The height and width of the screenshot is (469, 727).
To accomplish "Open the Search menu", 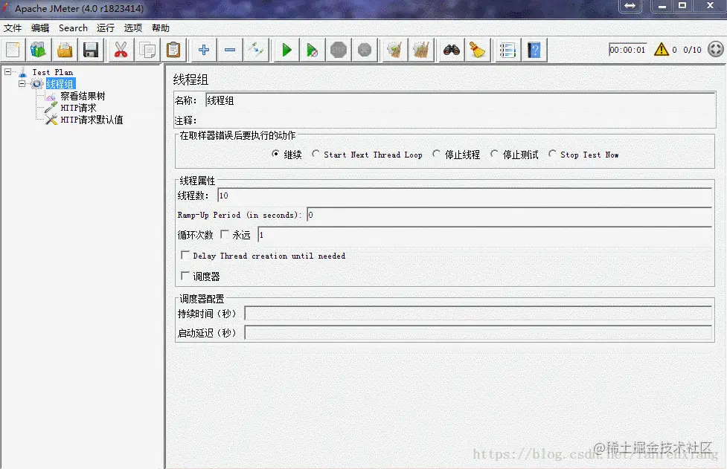I will [73, 28].
